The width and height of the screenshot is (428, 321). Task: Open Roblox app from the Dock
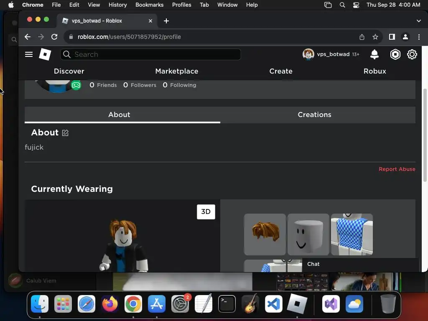pos(297,303)
